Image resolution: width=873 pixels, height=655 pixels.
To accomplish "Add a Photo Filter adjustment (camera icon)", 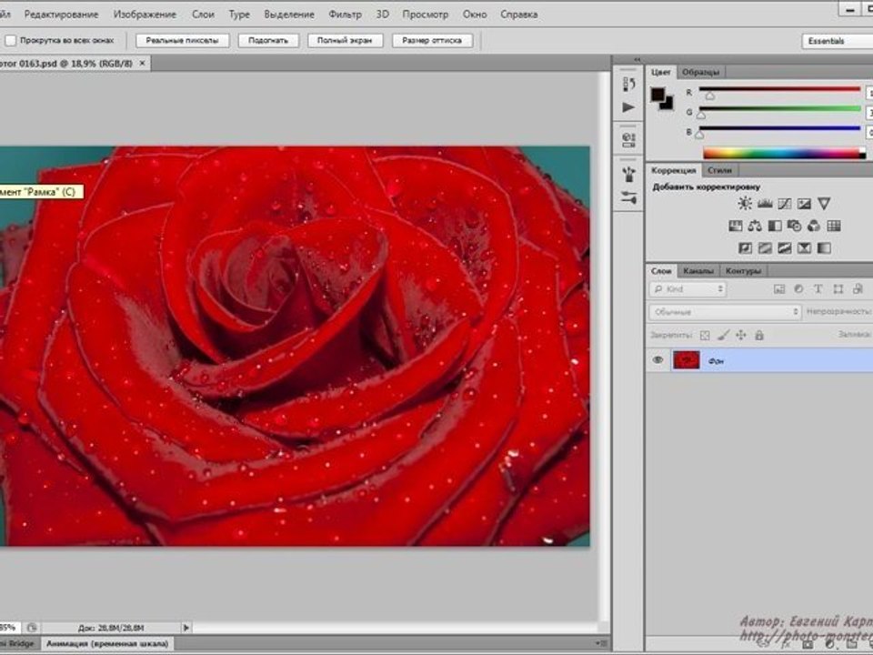I will [x=794, y=226].
